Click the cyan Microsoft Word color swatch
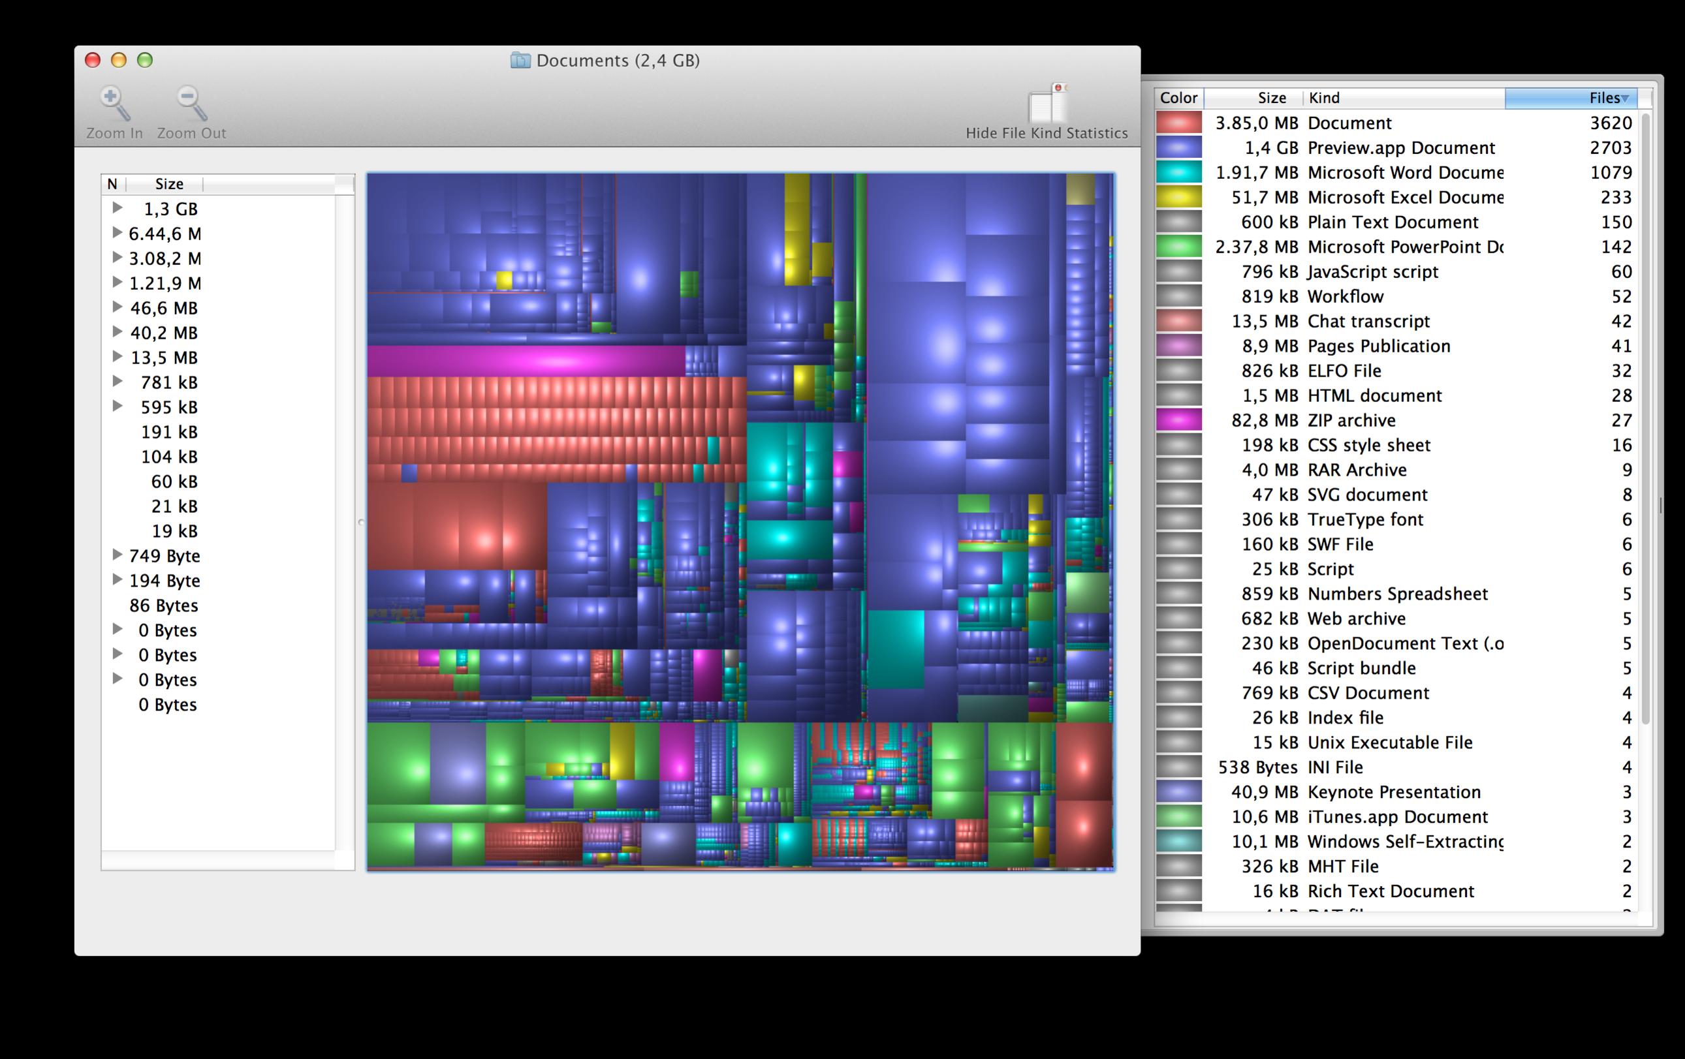 click(x=1178, y=173)
